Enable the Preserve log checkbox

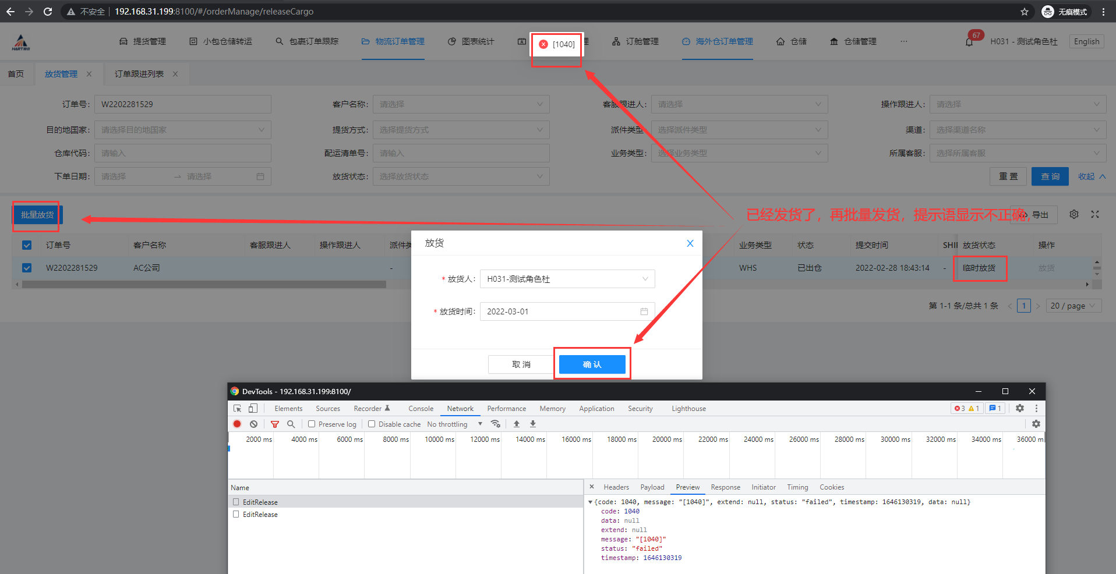click(312, 424)
